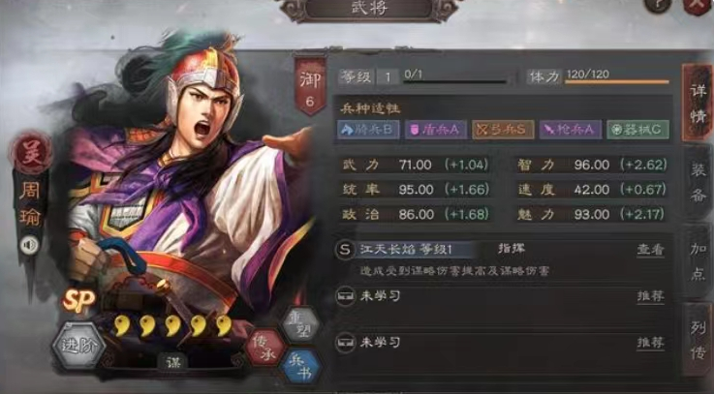Click 推荐 for the second unlearned slot
The height and width of the screenshot is (394, 714).
point(650,342)
